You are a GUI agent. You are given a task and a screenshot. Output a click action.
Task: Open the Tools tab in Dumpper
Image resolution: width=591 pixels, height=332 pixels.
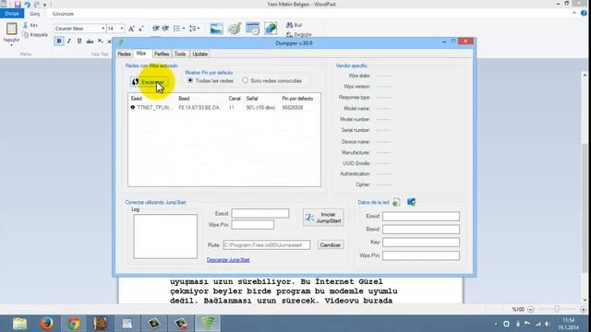tap(180, 54)
